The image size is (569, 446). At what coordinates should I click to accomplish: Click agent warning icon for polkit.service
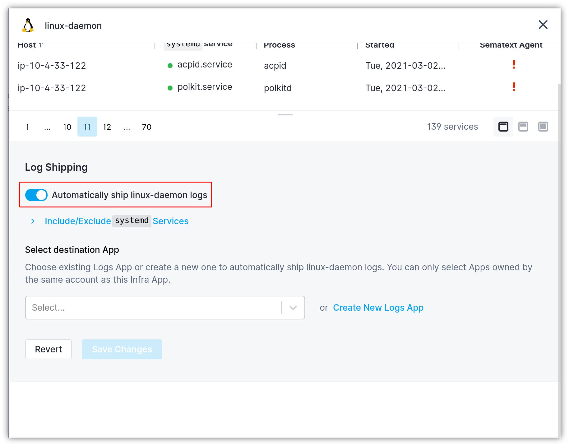tap(514, 87)
